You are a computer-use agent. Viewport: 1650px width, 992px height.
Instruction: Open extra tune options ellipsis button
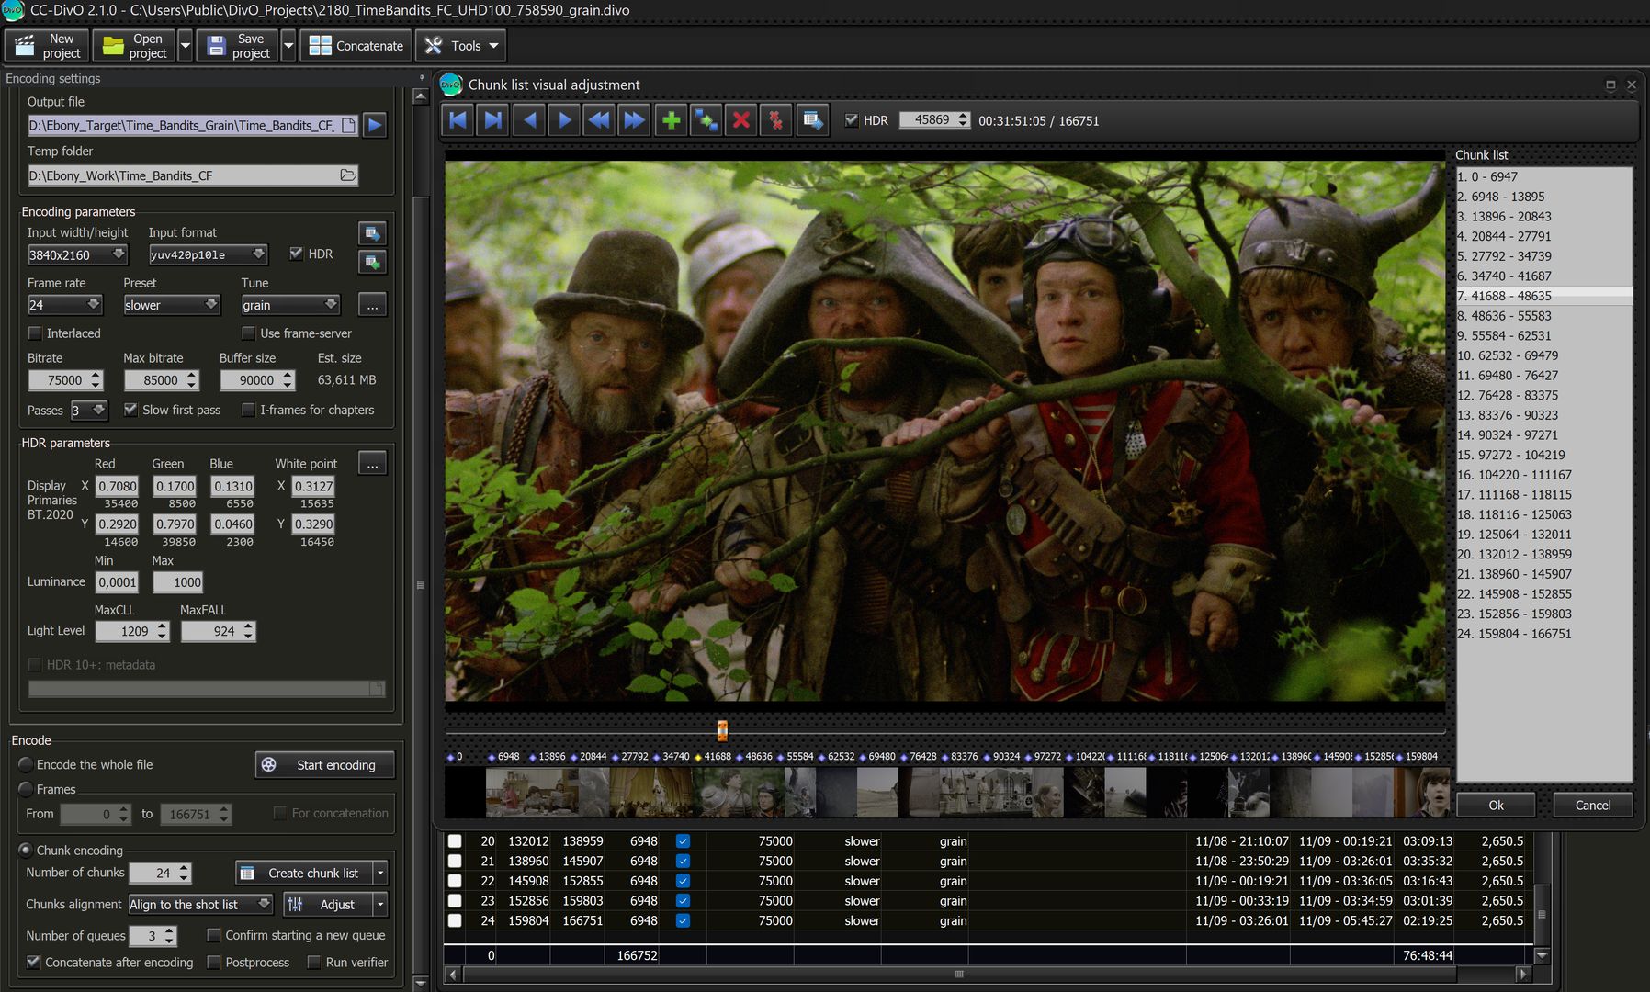point(372,305)
